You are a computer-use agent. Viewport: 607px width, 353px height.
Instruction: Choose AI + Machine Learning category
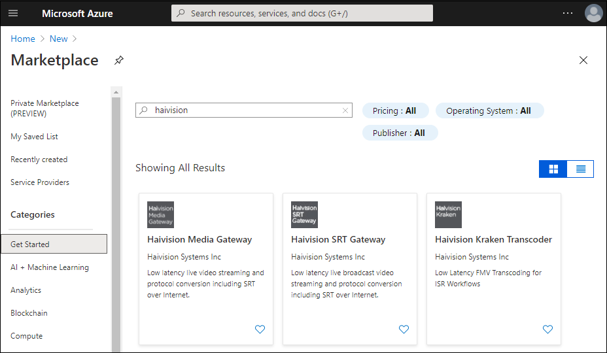(50, 267)
